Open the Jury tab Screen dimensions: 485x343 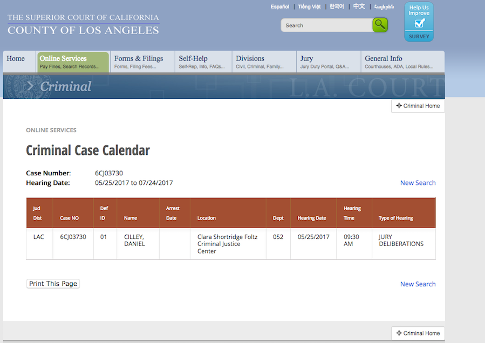[x=329, y=61]
